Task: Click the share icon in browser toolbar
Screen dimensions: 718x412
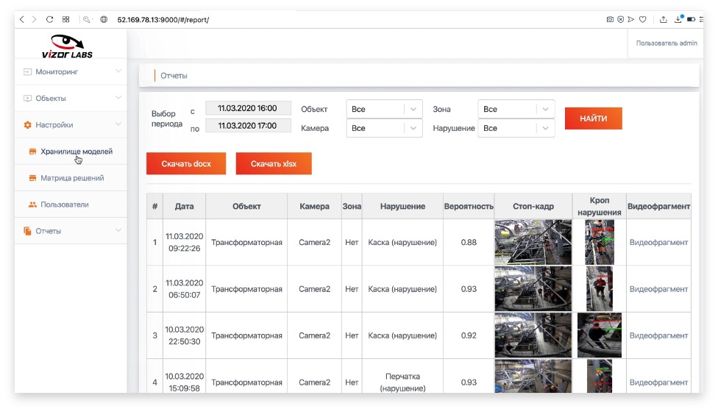Action: (x=663, y=19)
